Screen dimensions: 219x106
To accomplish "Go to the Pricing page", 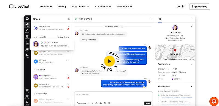I will pyautogui.click(x=62, y=7).
